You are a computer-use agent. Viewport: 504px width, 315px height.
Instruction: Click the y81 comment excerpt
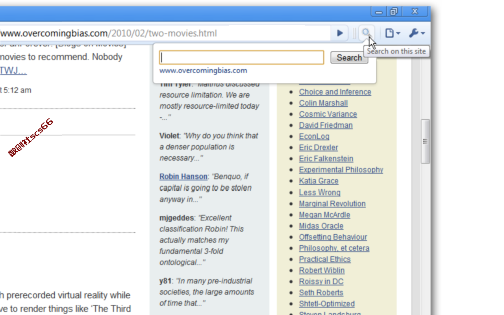(207, 292)
